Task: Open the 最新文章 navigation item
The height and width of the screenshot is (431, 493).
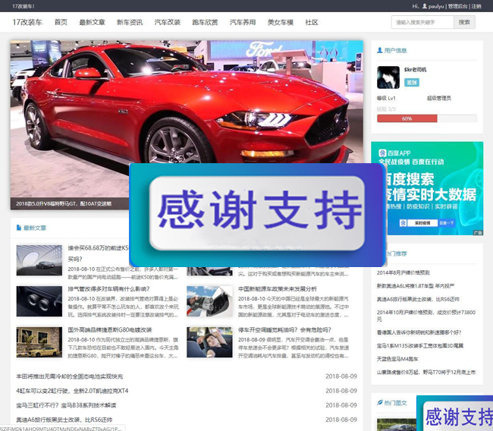Action: [92, 22]
